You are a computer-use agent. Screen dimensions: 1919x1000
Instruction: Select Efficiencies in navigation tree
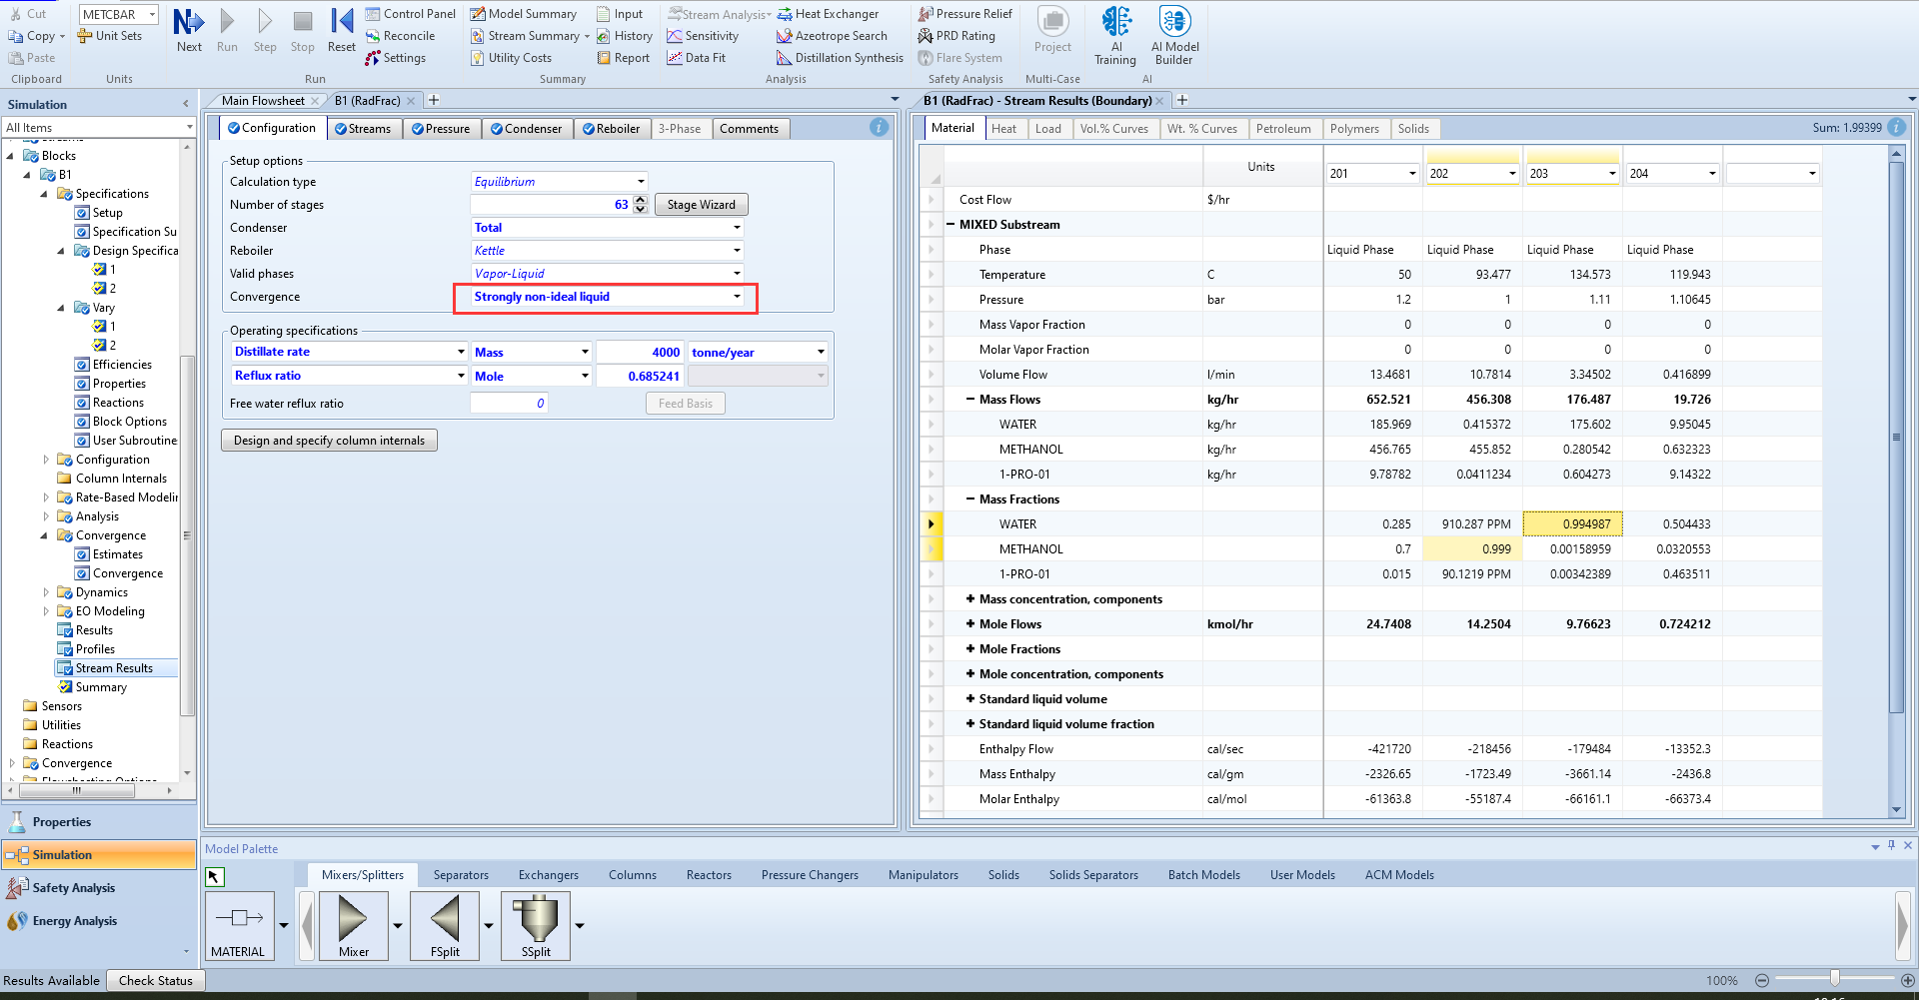point(122,365)
